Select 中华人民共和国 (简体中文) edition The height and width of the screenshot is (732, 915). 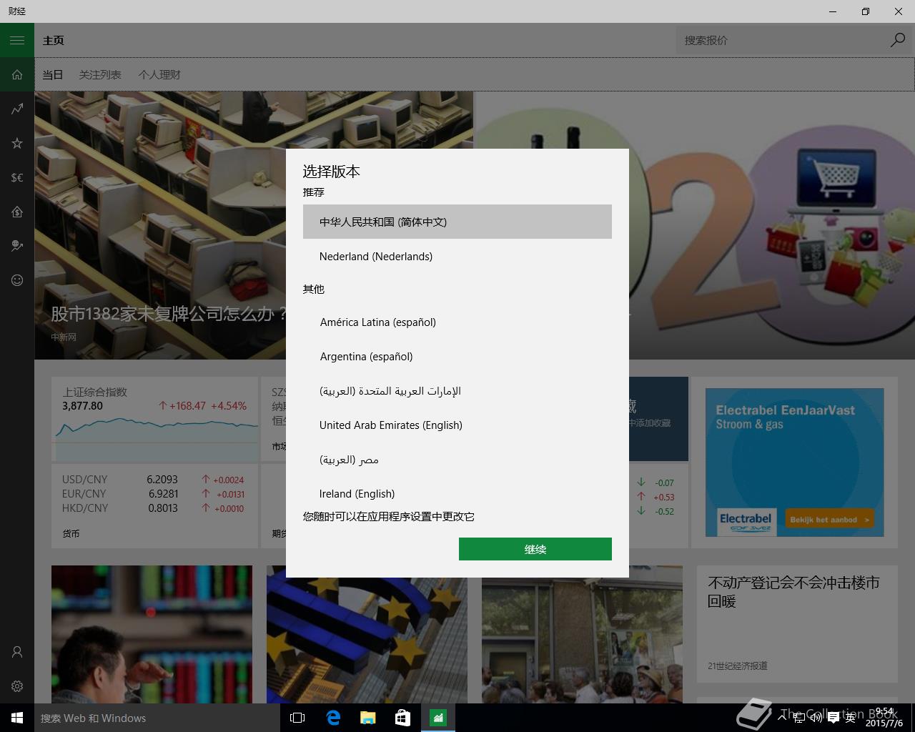coord(457,222)
